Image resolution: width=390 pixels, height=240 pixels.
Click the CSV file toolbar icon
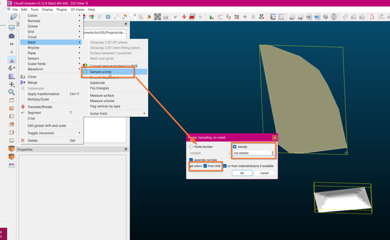point(317,17)
